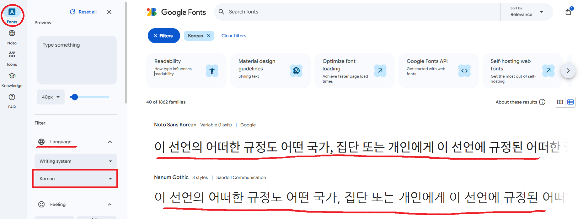
Task: Open the Icons section in sidebar
Action: [12, 59]
